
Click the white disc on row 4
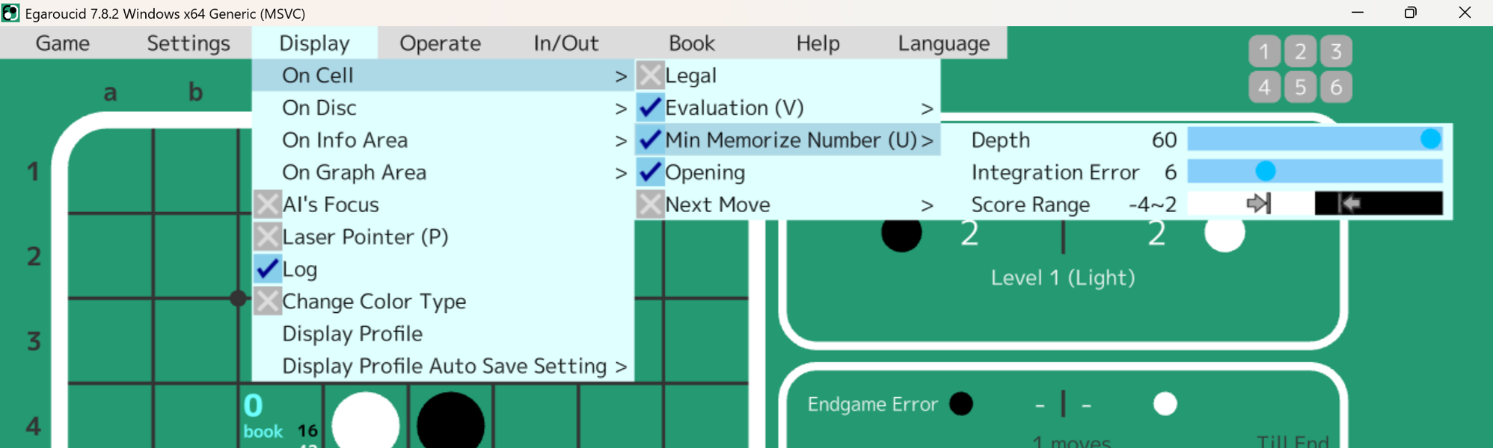pos(365,423)
